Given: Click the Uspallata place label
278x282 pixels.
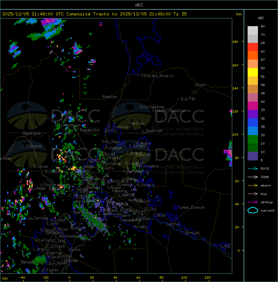Looking at the screenshot, I should click(31, 133).
